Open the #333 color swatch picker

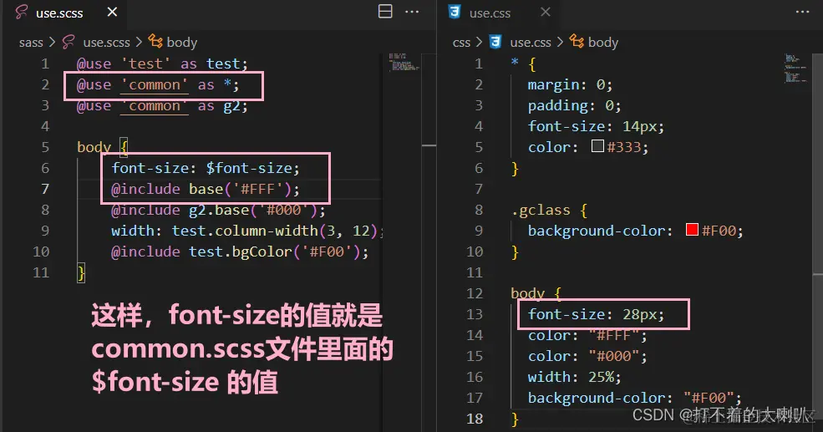click(597, 146)
